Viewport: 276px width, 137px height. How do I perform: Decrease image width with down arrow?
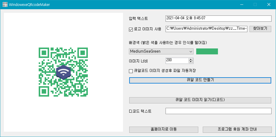(x=191, y=62)
